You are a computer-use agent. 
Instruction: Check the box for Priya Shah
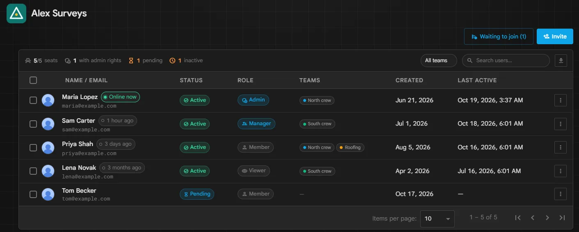click(x=33, y=147)
